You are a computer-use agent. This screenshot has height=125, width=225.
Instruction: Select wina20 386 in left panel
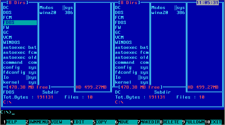pyautogui.click(x=56, y=13)
